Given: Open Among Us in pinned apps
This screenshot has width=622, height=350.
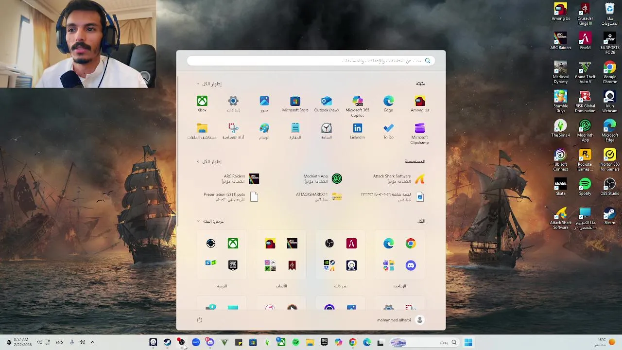Looking at the screenshot, I should click(x=420, y=104).
